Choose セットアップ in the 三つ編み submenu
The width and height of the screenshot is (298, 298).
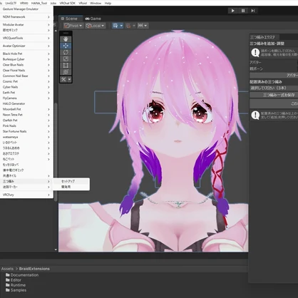[x=71, y=181]
